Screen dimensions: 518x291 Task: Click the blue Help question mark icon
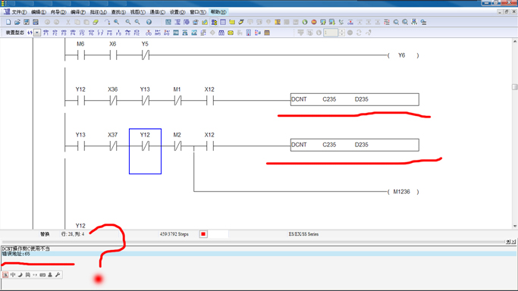click(x=149, y=22)
